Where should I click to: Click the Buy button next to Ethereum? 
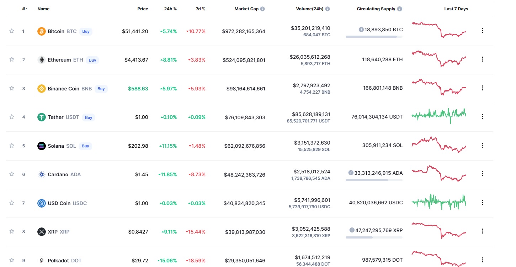point(92,60)
